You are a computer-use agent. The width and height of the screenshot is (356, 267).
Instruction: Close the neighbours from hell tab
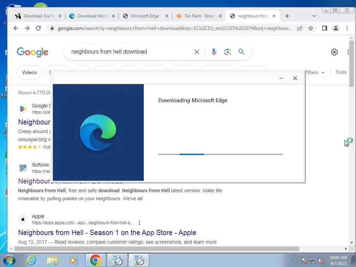click(274, 16)
